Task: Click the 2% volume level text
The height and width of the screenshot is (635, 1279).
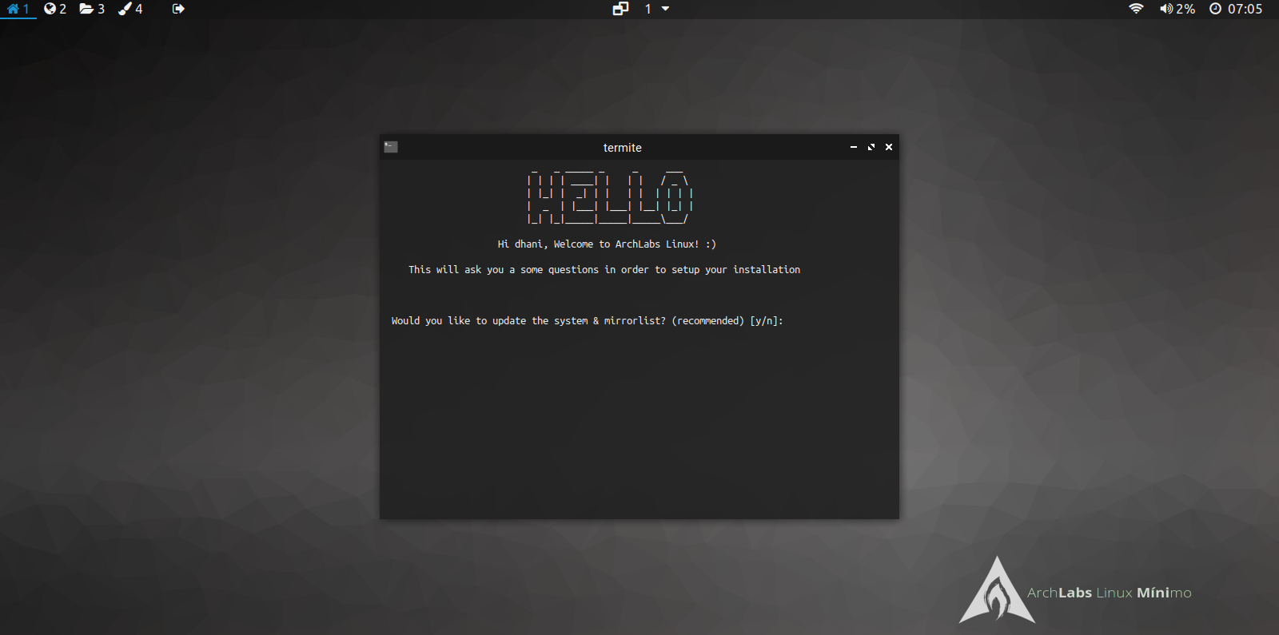Action: click(x=1185, y=9)
